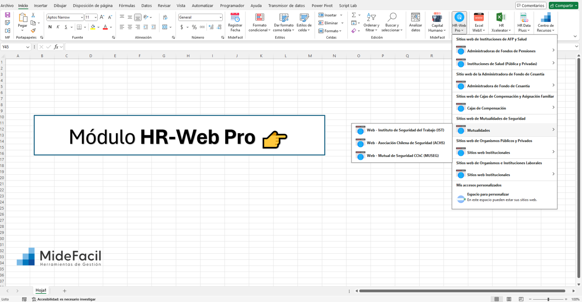Click the zoom slider in the status bar
The width and height of the screenshot is (582, 302).
click(547, 299)
